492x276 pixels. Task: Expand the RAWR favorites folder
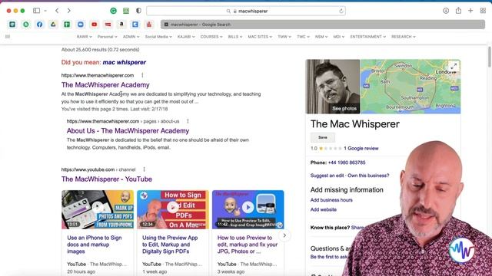tap(84, 37)
